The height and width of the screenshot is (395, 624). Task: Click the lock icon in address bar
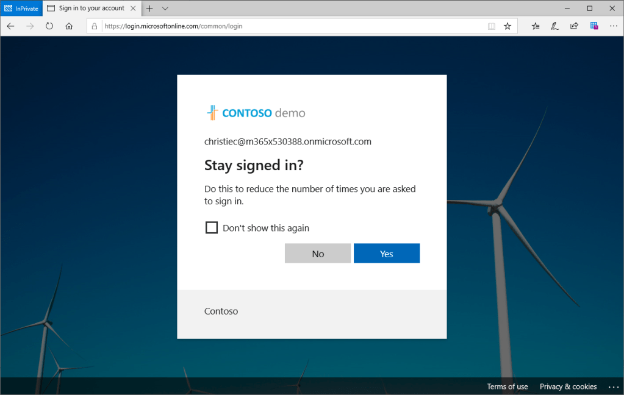point(94,26)
